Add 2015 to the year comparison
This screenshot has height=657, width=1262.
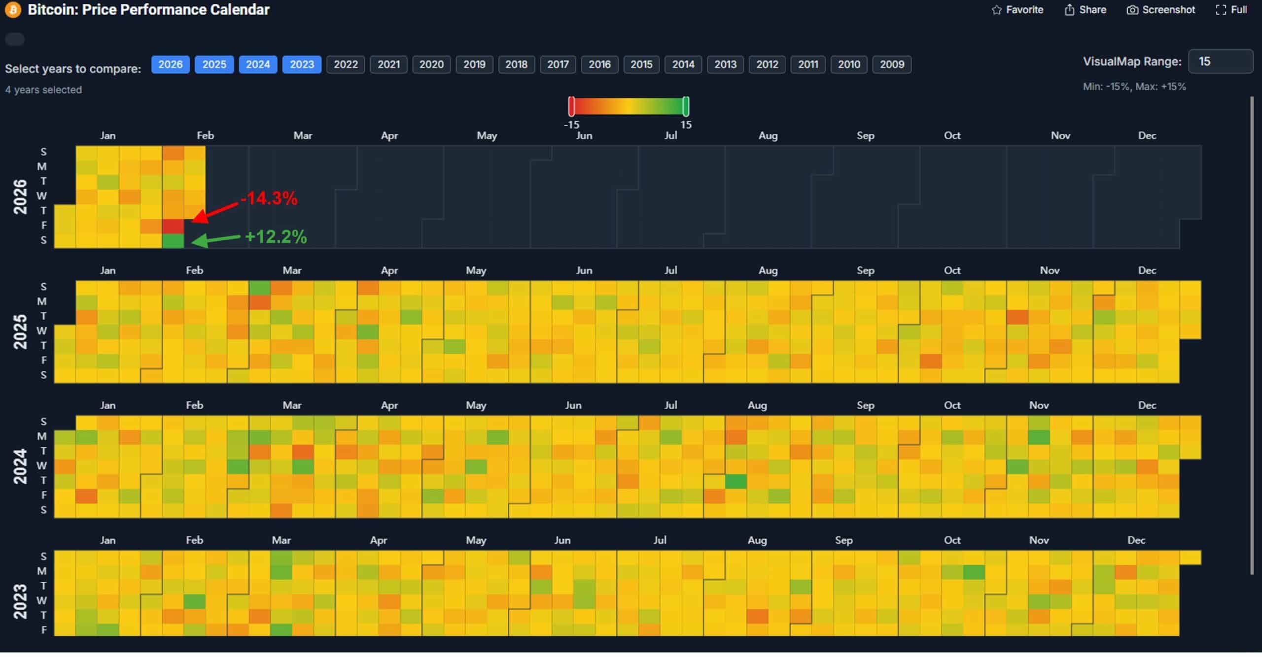(641, 65)
